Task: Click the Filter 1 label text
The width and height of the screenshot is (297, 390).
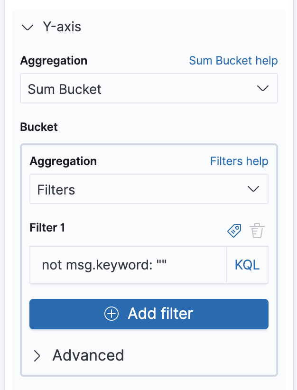Action: coord(47,228)
